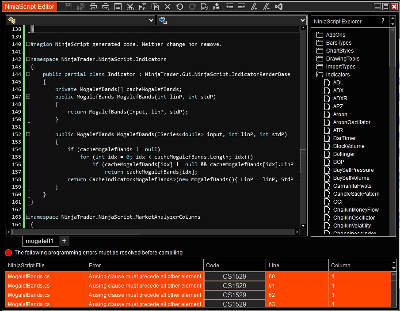
Task: Select the Bollinger indicator file
Action: pyautogui.click(x=344, y=154)
